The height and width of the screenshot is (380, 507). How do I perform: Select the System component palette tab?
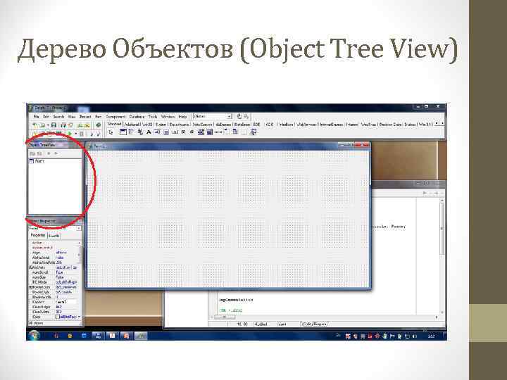click(161, 125)
